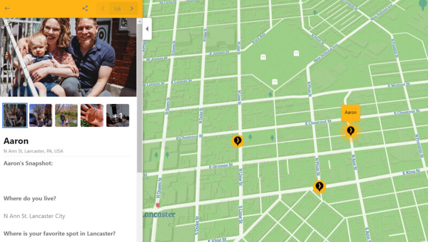Click the Aaron label on the map

click(350, 112)
